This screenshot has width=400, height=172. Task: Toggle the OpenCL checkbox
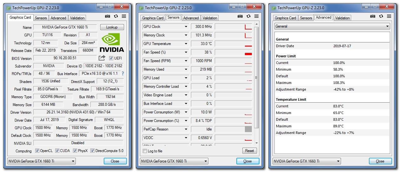[x=37, y=151]
